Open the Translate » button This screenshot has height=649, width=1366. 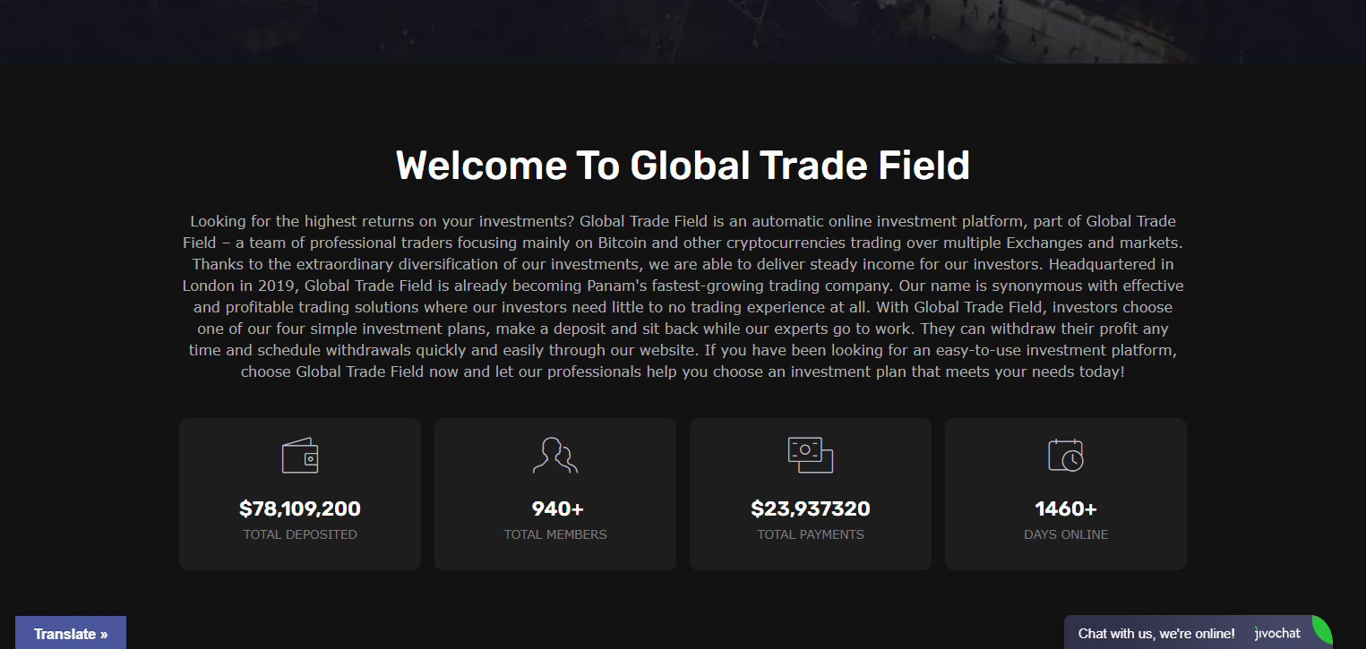tap(71, 634)
